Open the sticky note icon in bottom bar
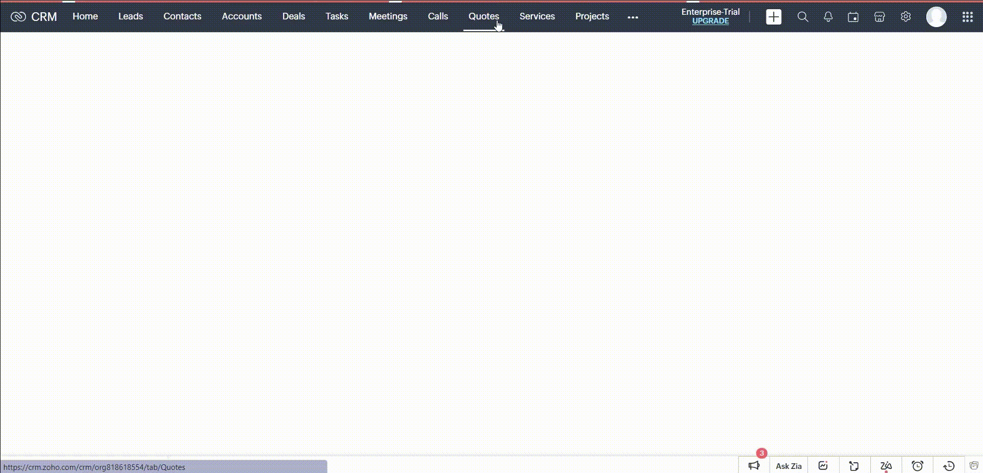Screen dimensions: 983x473 point(854,465)
